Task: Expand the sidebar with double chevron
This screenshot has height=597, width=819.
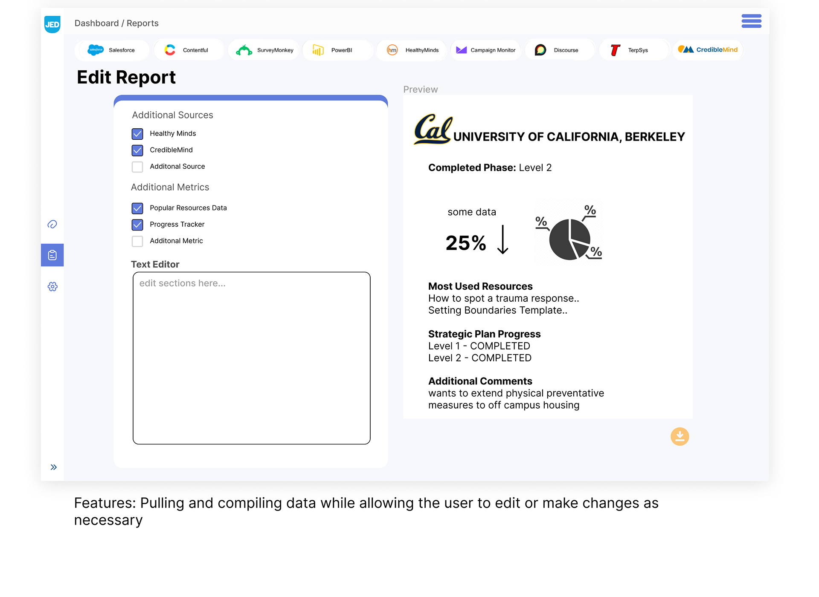Action: 53,467
